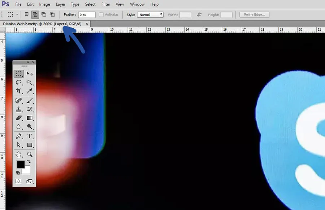Select the Move tool in the toolbox

coord(30,74)
